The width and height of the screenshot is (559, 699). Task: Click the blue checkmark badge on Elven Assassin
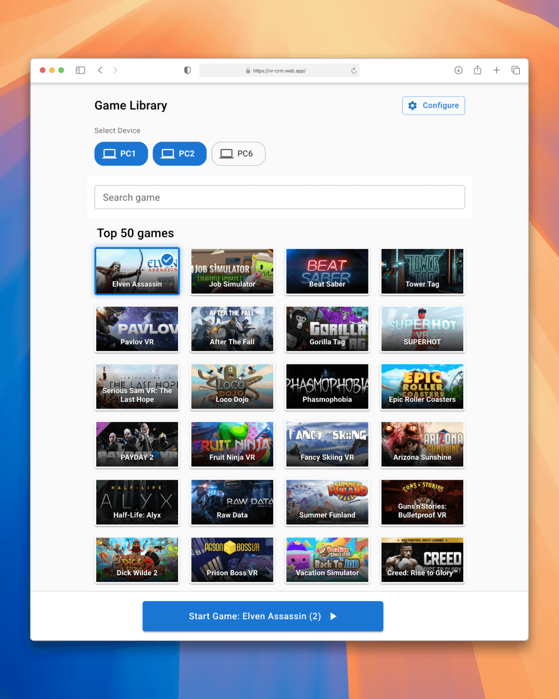167,259
